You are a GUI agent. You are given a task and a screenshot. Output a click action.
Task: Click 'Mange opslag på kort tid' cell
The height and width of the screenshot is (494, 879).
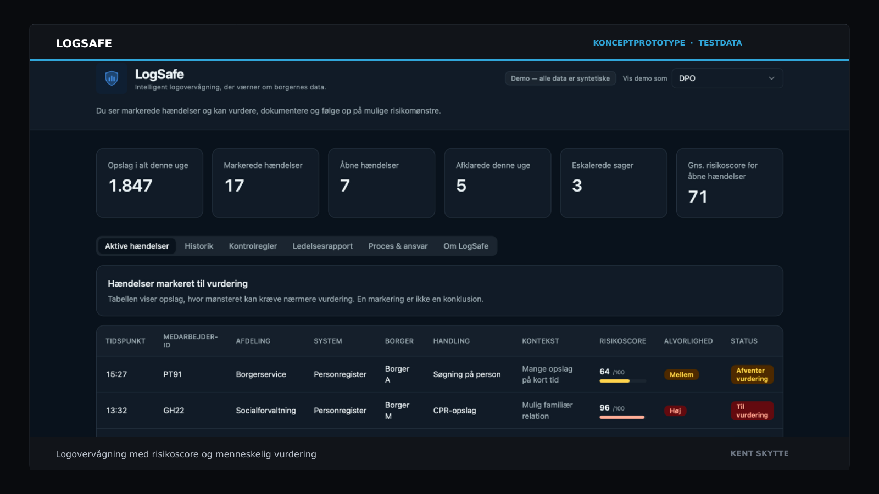[547, 375]
